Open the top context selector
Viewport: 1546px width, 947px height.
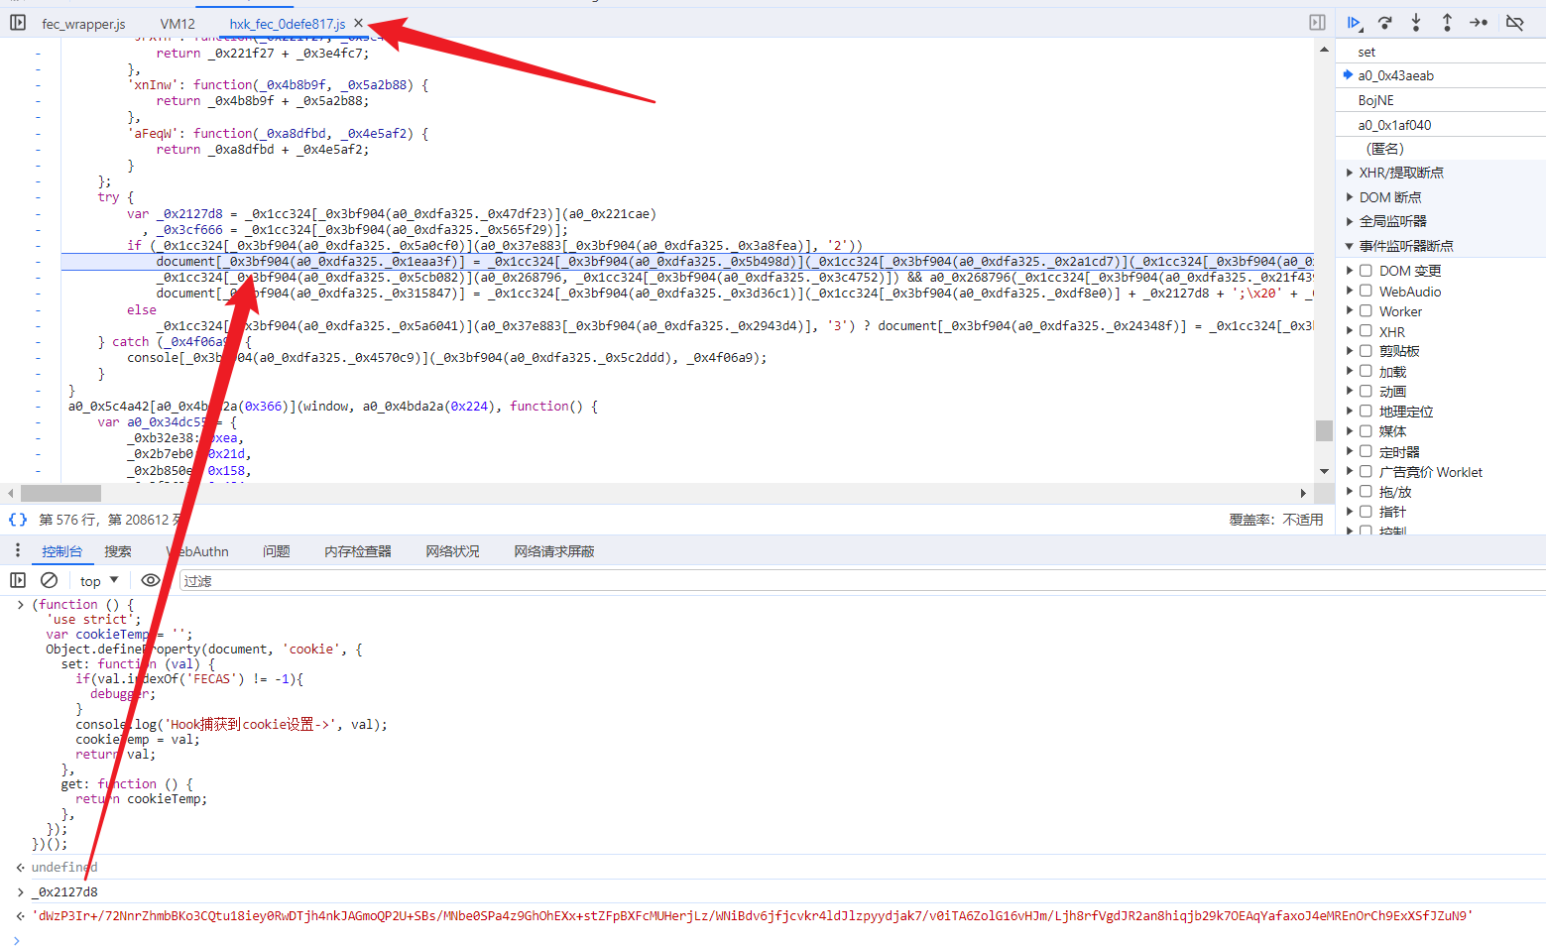(99, 581)
